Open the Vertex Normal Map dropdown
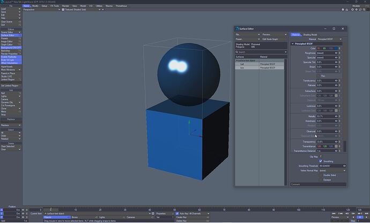The width and height of the screenshot is (370, 223). tap(332, 171)
